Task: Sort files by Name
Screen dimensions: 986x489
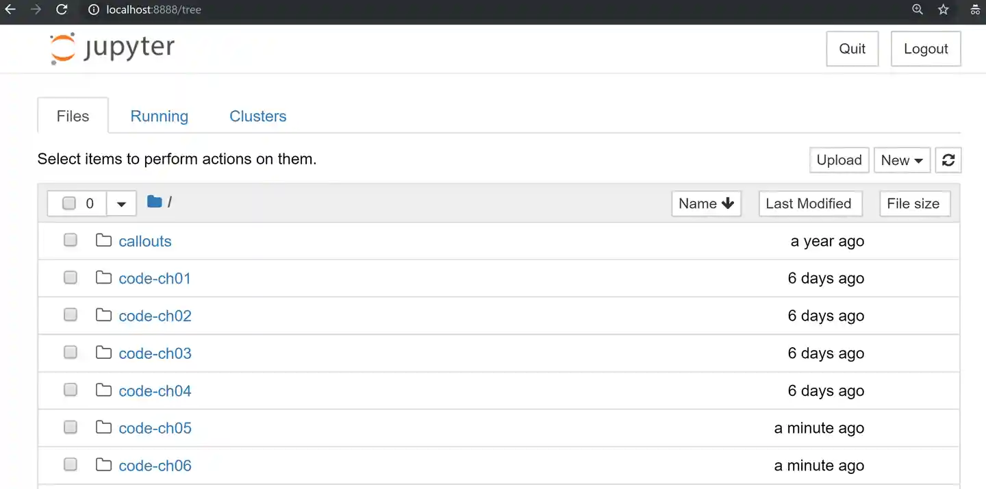Action: point(706,203)
